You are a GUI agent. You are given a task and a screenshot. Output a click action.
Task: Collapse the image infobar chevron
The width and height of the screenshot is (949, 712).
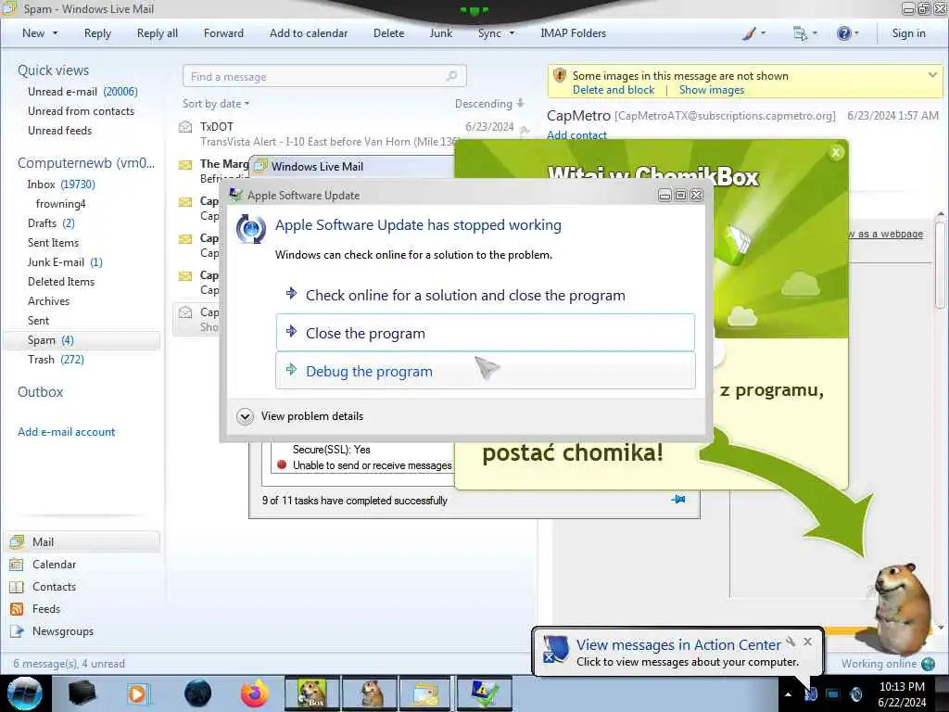[932, 75]
